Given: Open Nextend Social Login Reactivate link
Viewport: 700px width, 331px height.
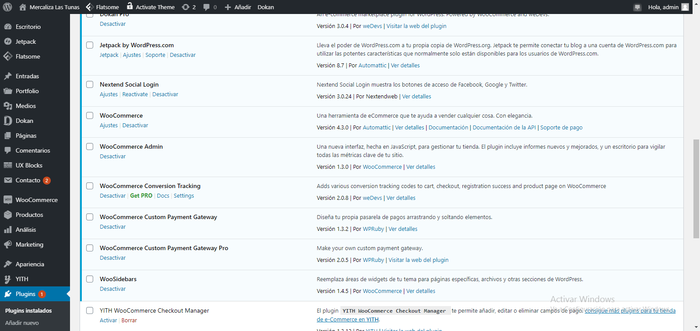Looking at the screenshot, I should (x=135, y=94).
